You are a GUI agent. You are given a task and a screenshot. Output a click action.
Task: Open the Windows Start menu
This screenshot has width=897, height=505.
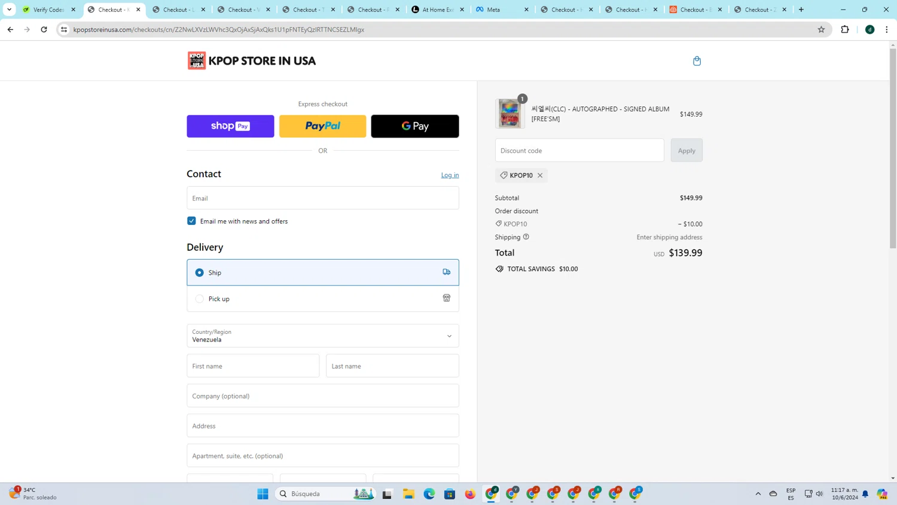tap(263, 494)
